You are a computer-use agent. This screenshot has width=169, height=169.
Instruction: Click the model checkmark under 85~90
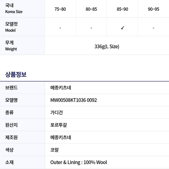coord(122,28)
